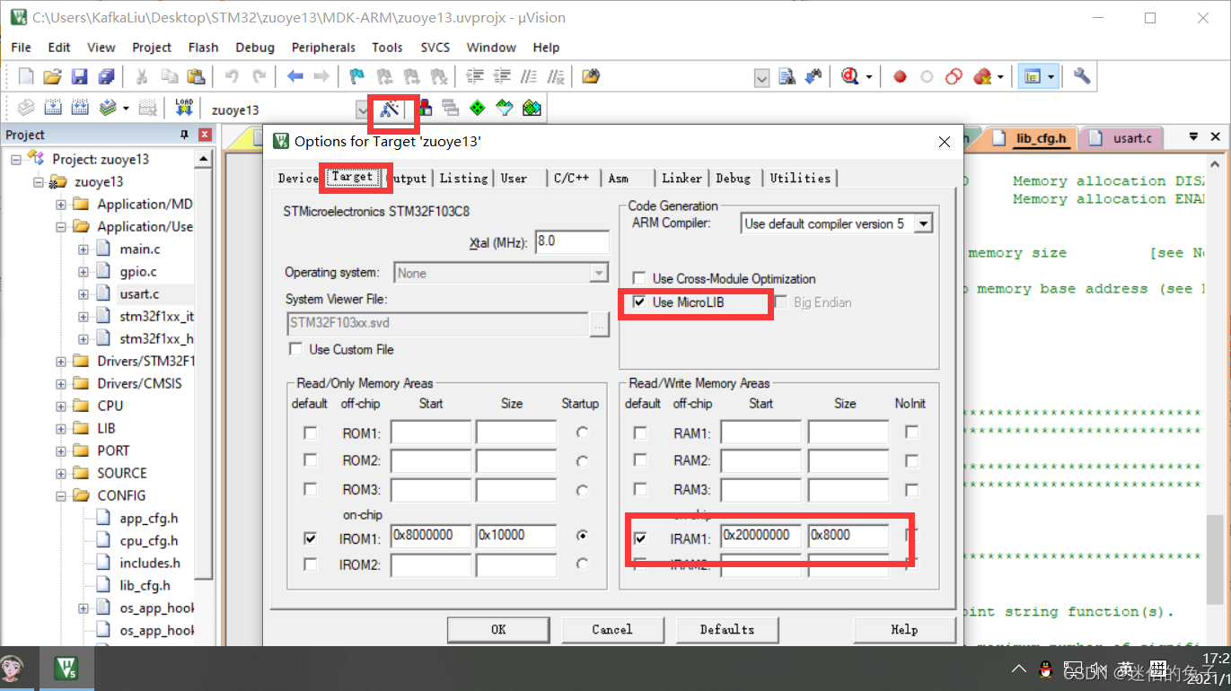
Task: Check Use Custom File option
Action: click(295, 349)
